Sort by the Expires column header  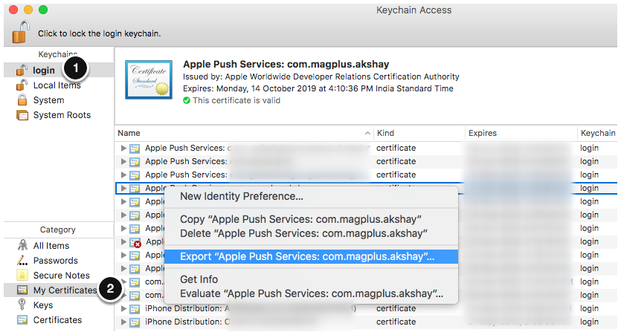tap(483, 133)
